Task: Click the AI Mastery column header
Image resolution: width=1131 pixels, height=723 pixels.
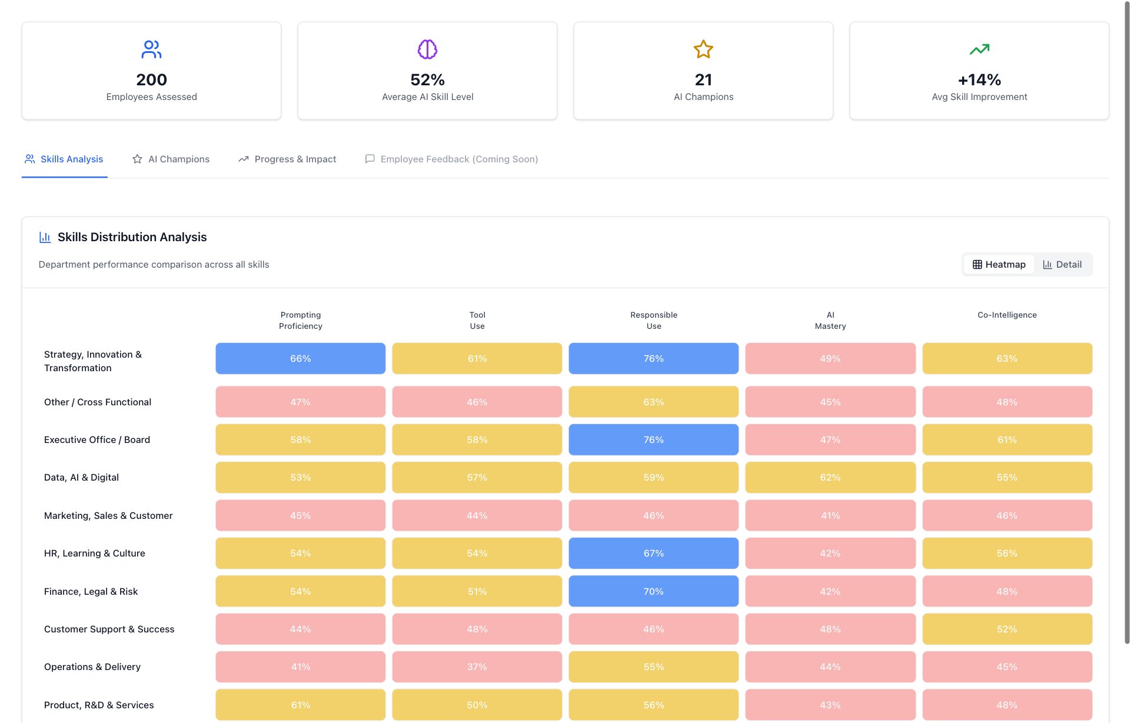Action: click(830, 321)
